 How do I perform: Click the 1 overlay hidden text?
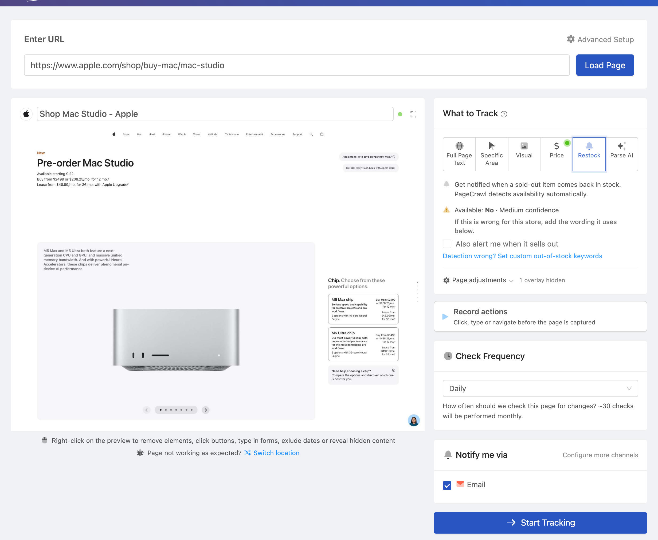[x=542, y=280]
